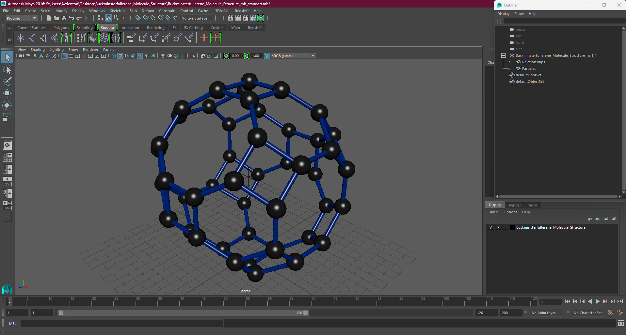This screenshot has height=335, width=626.
Task: Open the Deform menu
Action: click(x=148, y=11)
